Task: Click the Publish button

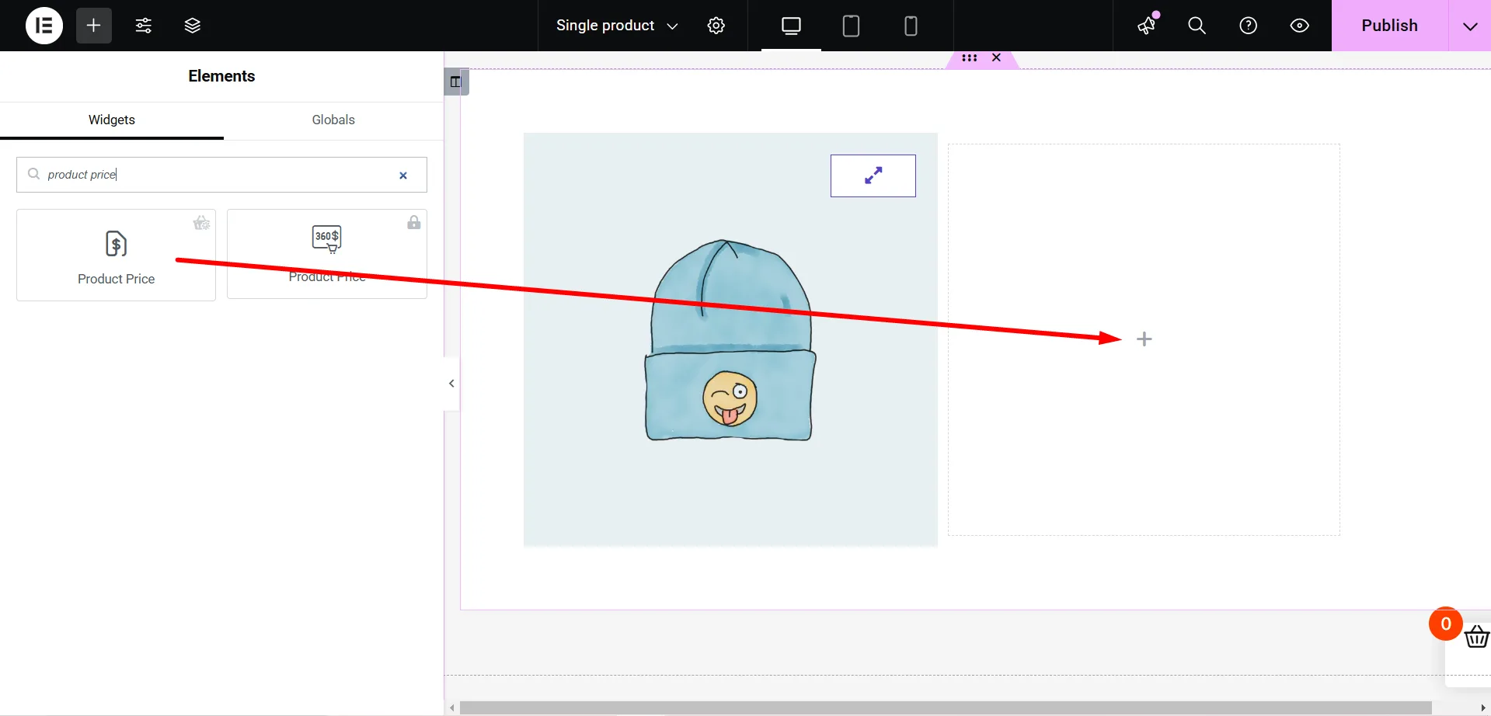Action: click(x=1389, y=26)
